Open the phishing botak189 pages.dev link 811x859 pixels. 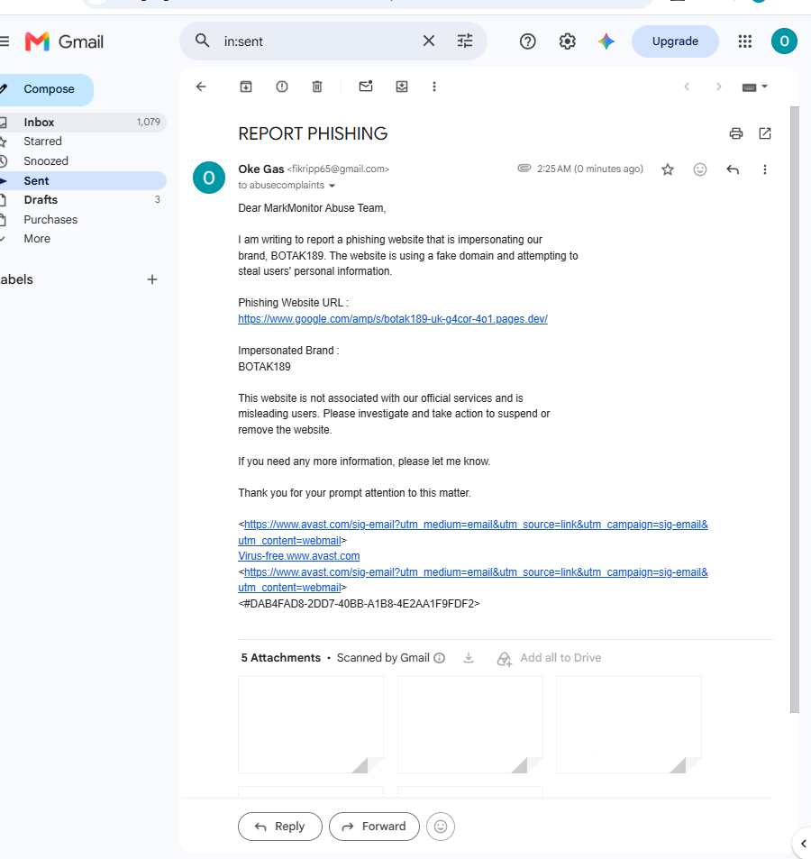coord(393,319)
